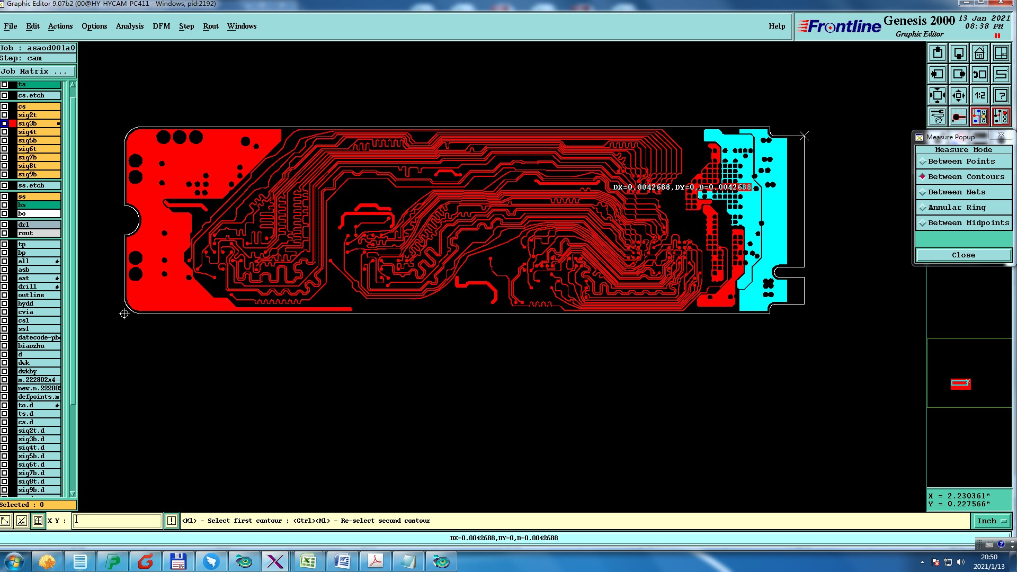Click the pan left arrow icon
Screen dimensions: 1017x572
(938, 74)
